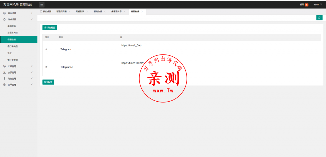The image size is (326, 157).
Task: Open 多语言内容 in the sidebar
Action: (x=12, y=33)
